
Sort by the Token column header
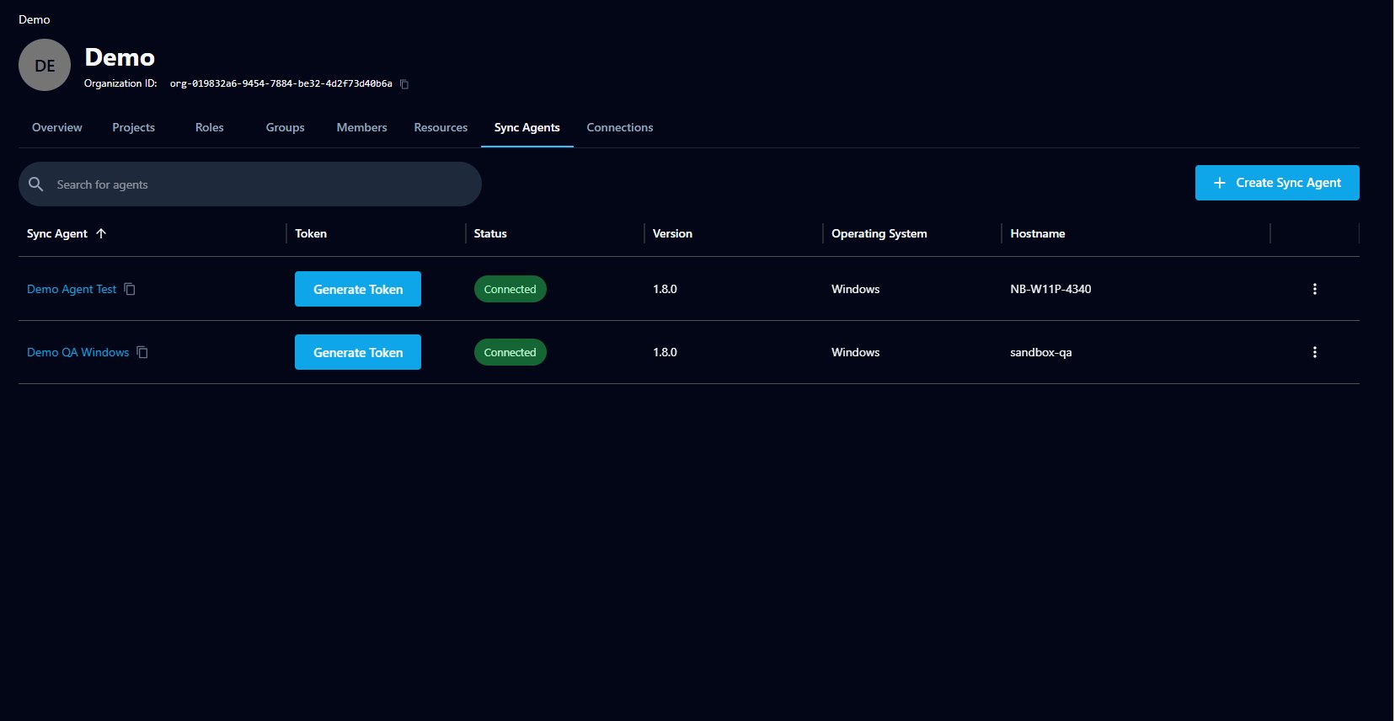coord(311,233)
